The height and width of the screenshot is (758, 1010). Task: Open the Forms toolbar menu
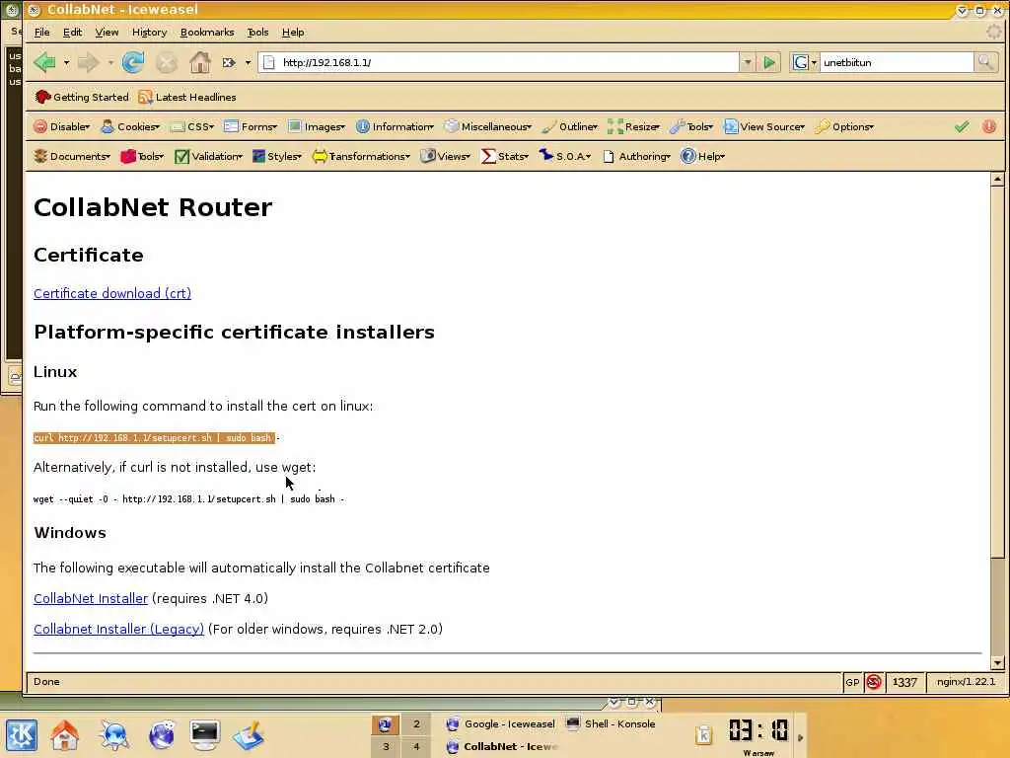pos(251,127)
